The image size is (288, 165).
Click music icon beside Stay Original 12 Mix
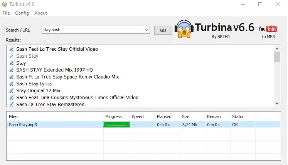coord(12,90)
